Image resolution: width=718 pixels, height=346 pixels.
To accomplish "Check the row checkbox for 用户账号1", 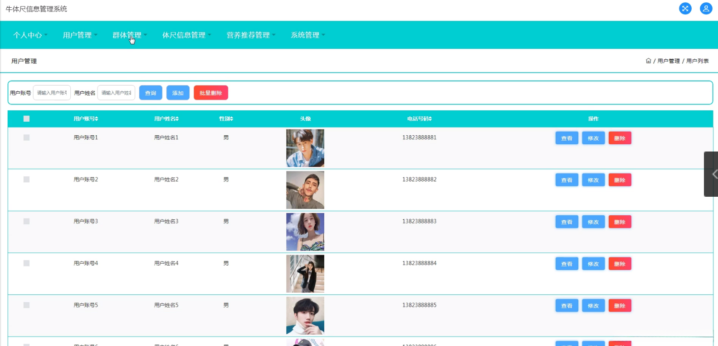I will [x=26, y=137].
